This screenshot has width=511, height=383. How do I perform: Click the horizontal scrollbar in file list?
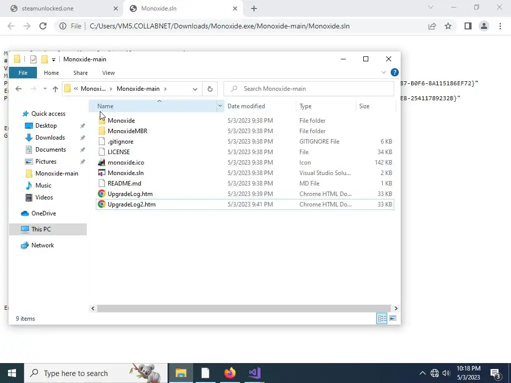(x=244, y=308)
